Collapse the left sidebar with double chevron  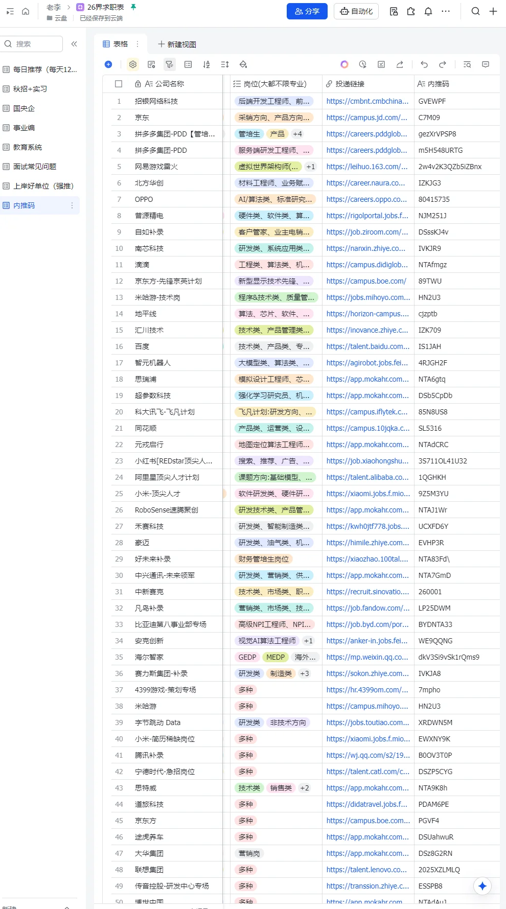(74, 44)
